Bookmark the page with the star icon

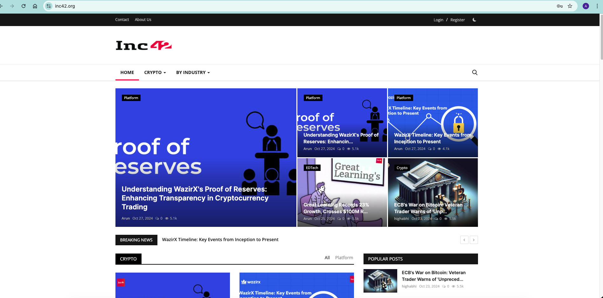coord(570,6)
